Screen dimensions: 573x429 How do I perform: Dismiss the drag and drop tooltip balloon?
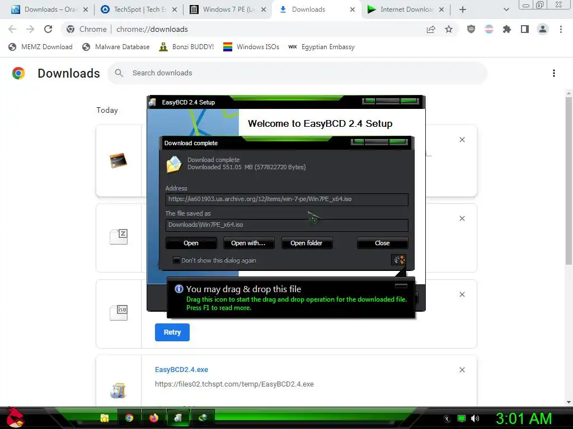tap(401, 285)
